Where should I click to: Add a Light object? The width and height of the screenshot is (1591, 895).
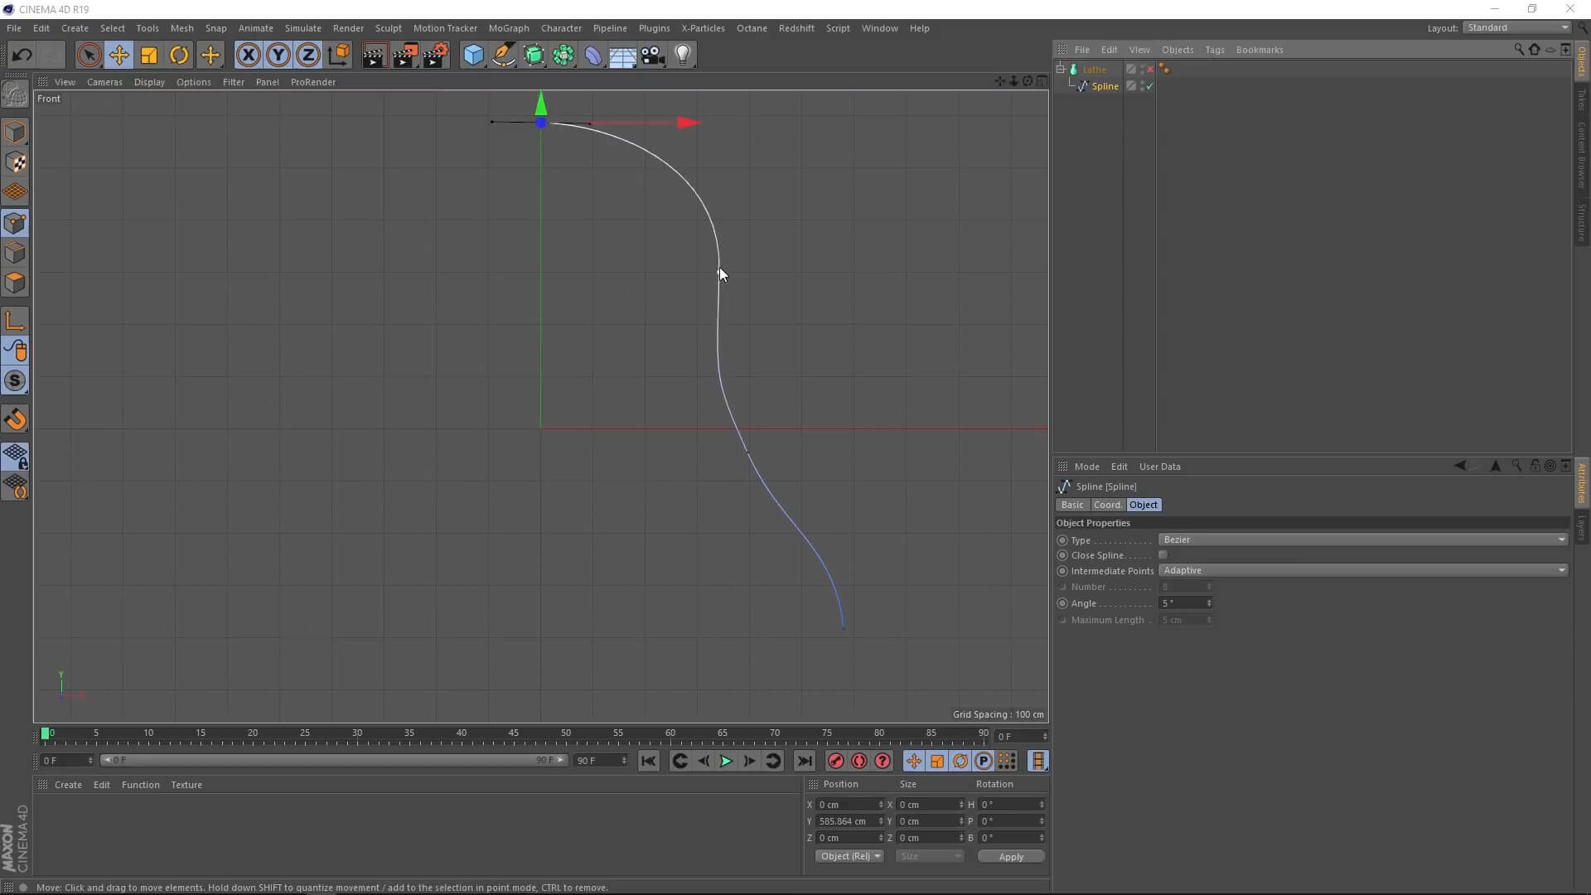coord(683,56)
